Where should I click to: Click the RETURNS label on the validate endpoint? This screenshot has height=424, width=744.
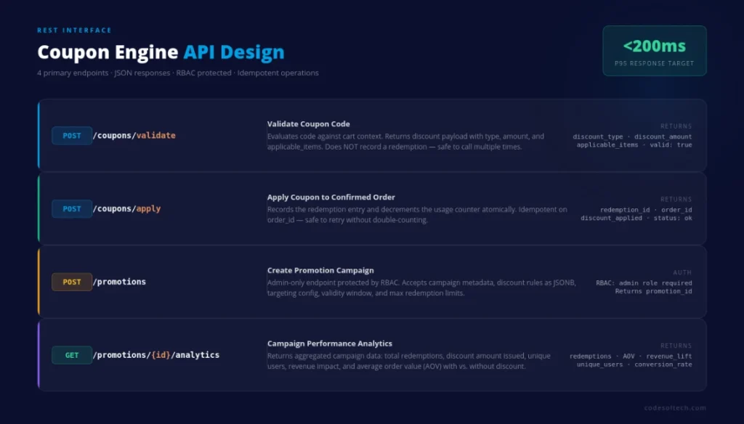(x=675, y=126)
